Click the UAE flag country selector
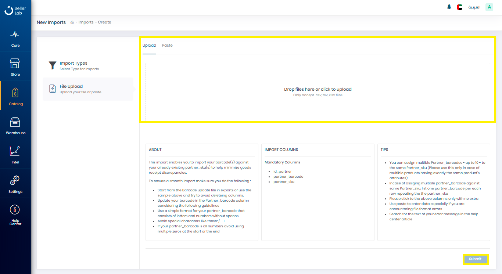This screenshot has height=274, width=502. (x=460, y=7)
